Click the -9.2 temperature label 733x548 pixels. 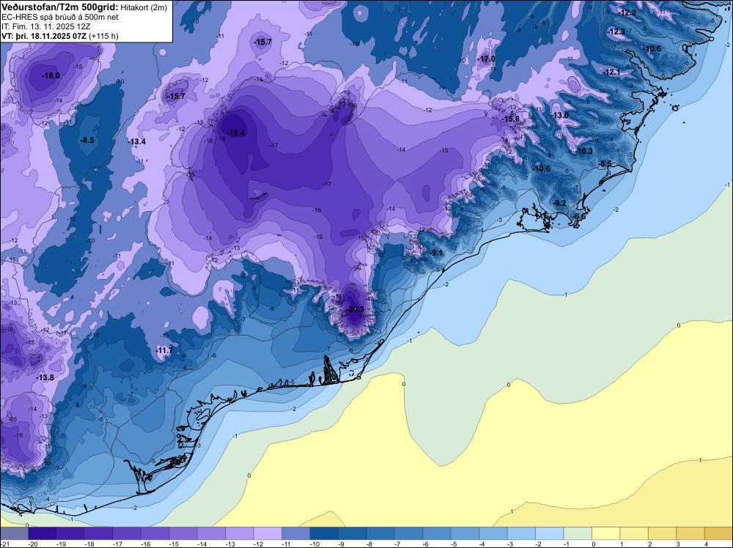pyautogui.click(x=559, y=203)
